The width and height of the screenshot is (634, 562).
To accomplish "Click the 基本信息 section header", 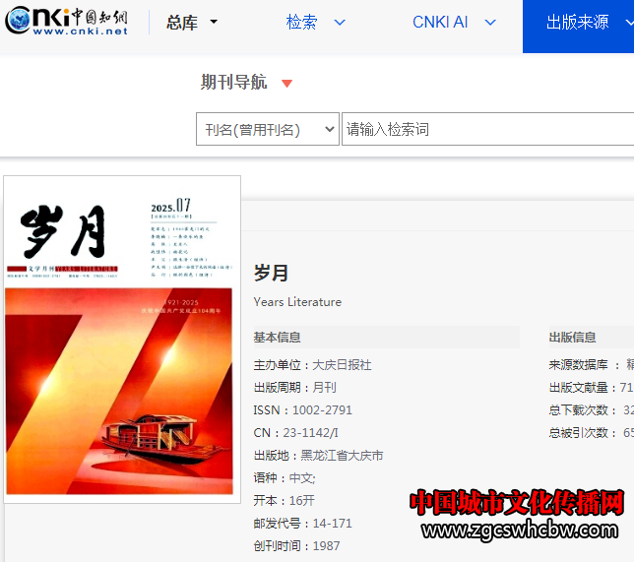I will pyautogui.click(x=278, y=338).
